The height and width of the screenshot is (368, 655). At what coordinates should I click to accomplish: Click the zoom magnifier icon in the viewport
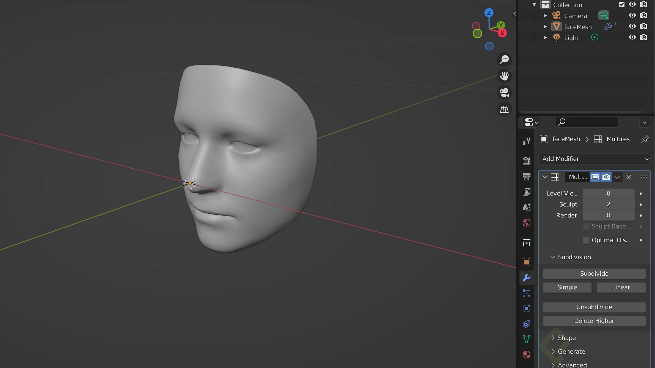coord(504,60)
